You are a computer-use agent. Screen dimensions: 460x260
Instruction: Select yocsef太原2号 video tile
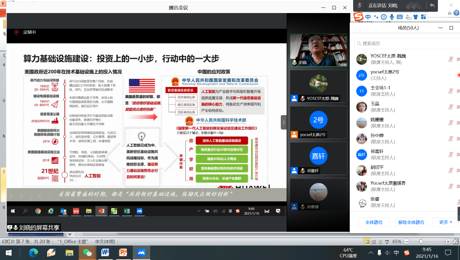click(x=318, y=122)
